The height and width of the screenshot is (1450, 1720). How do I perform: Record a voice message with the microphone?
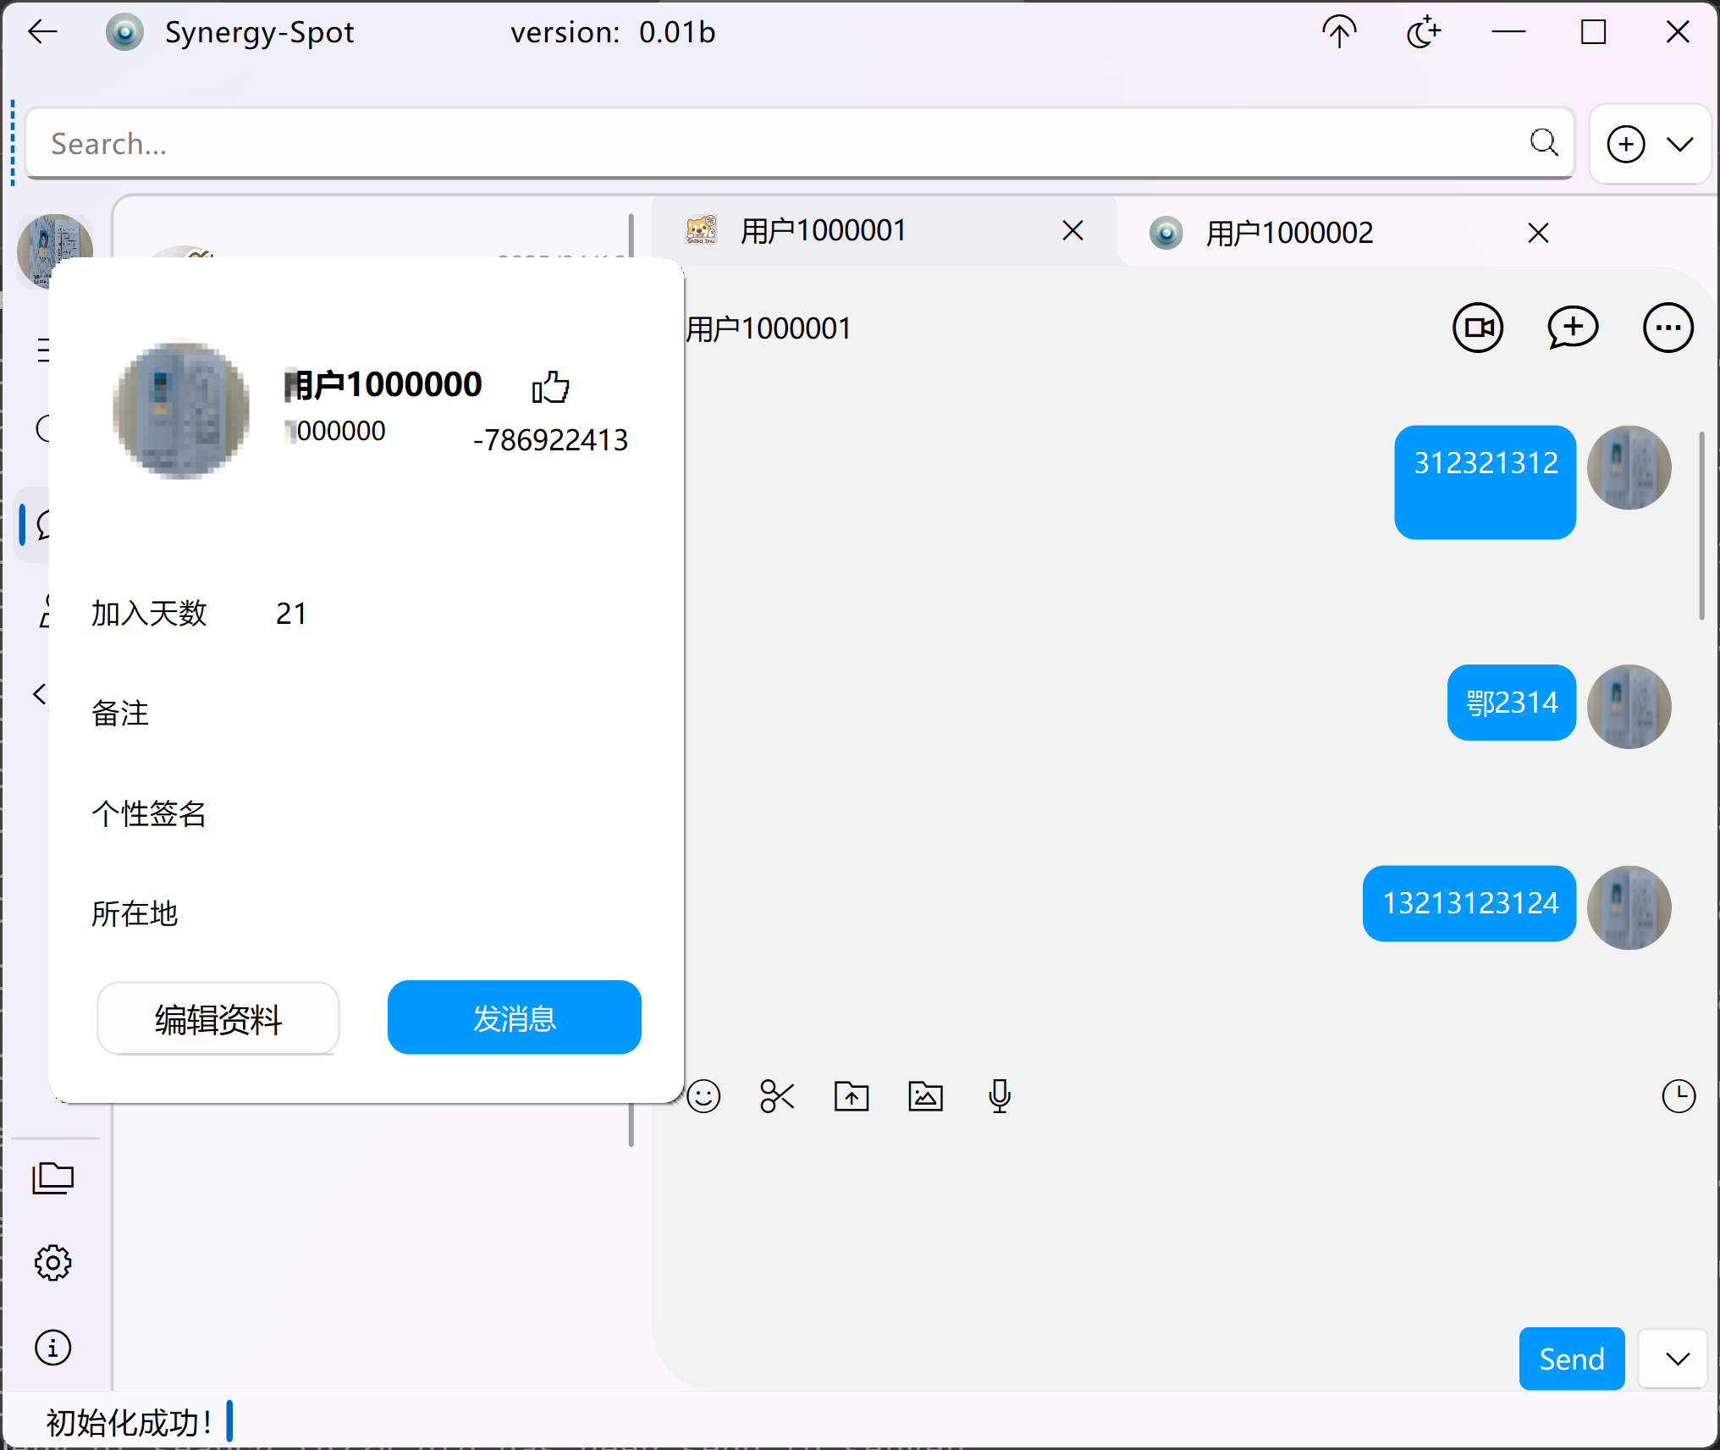999,1096
